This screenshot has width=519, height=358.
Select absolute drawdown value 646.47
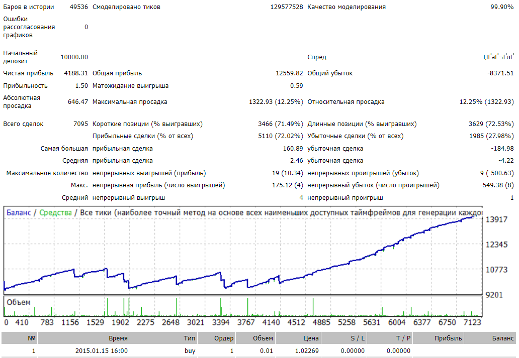pos(78,102)
